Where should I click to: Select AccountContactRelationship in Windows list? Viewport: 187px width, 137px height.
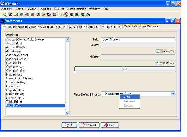pyautogui.click(x=36, y=40)
